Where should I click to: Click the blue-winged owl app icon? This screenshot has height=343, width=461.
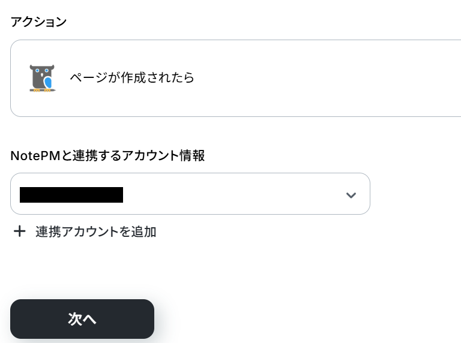tap(42, 78)
